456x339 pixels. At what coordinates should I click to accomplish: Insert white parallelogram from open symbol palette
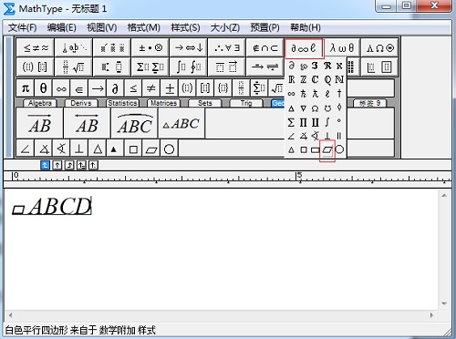tap(327, 149)
